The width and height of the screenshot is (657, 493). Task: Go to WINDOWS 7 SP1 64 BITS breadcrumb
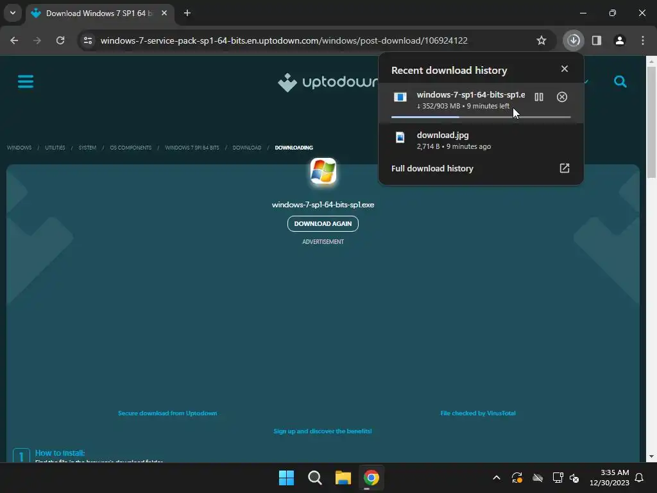[192, 148]
